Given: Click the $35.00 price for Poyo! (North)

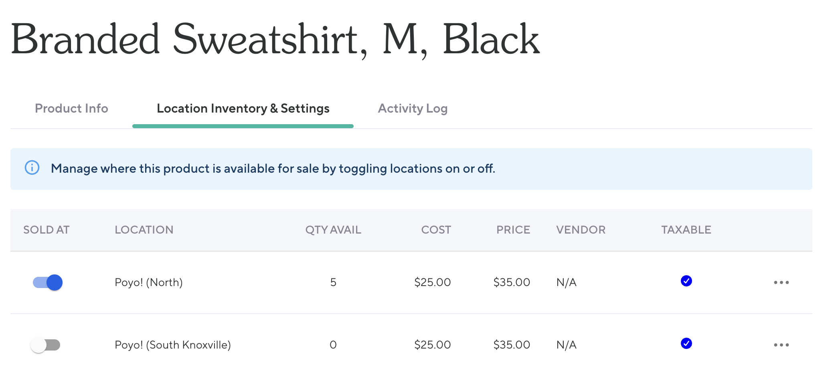Looking at the screenshot, I should [512, 282].
